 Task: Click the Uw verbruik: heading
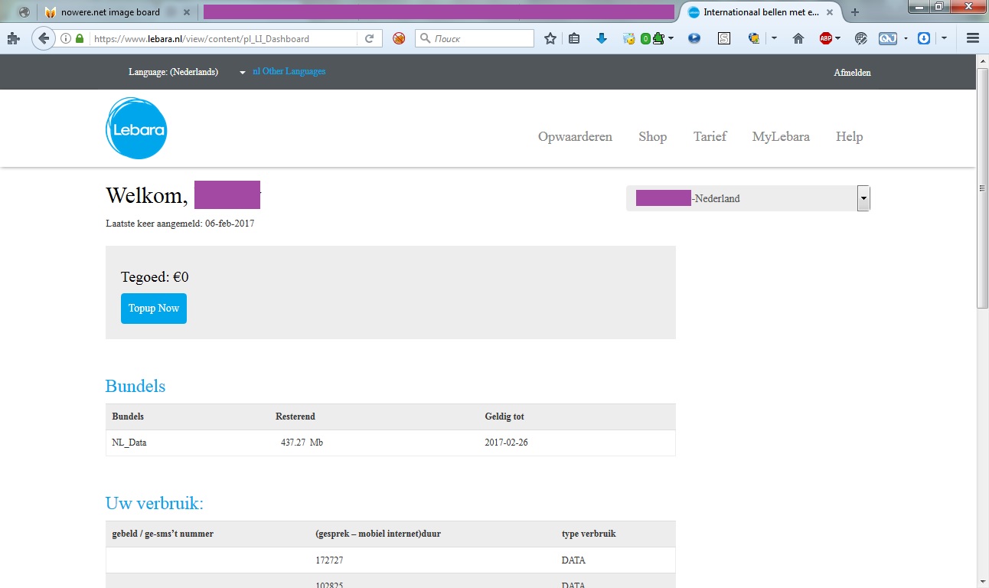155,504
